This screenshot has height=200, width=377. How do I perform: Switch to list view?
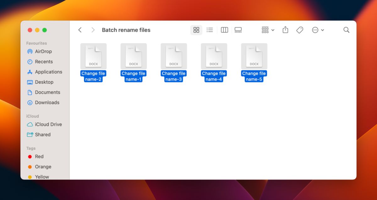(x=210, y=30)
